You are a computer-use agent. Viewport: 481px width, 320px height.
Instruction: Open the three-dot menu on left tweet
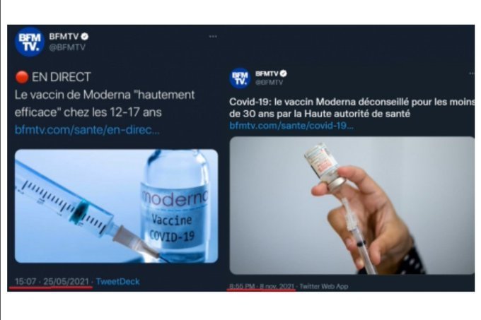[x=213, y=37]
